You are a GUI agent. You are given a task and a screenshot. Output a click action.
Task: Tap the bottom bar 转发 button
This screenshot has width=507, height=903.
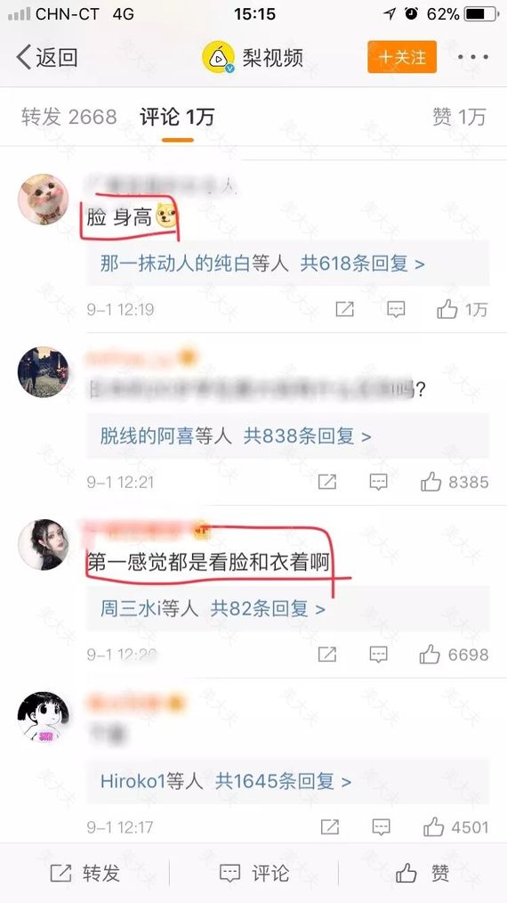[x=84, y=873]
